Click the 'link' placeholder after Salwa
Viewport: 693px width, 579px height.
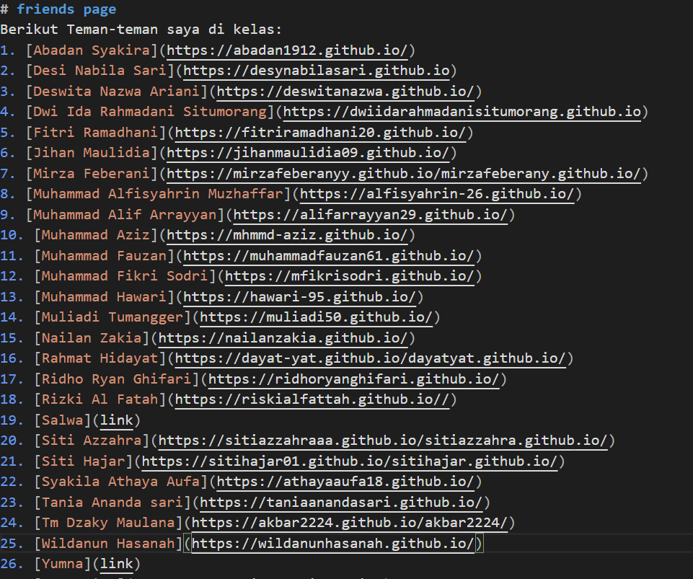pos(116,420)
